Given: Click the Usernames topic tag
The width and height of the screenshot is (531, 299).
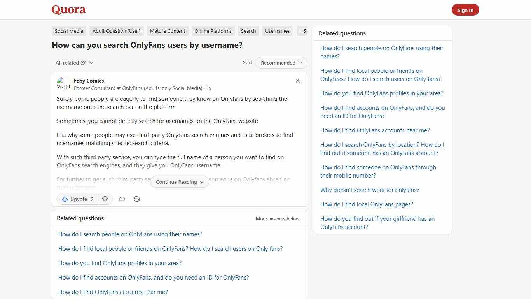Looking at the screenshot, I should pos(277,31).
